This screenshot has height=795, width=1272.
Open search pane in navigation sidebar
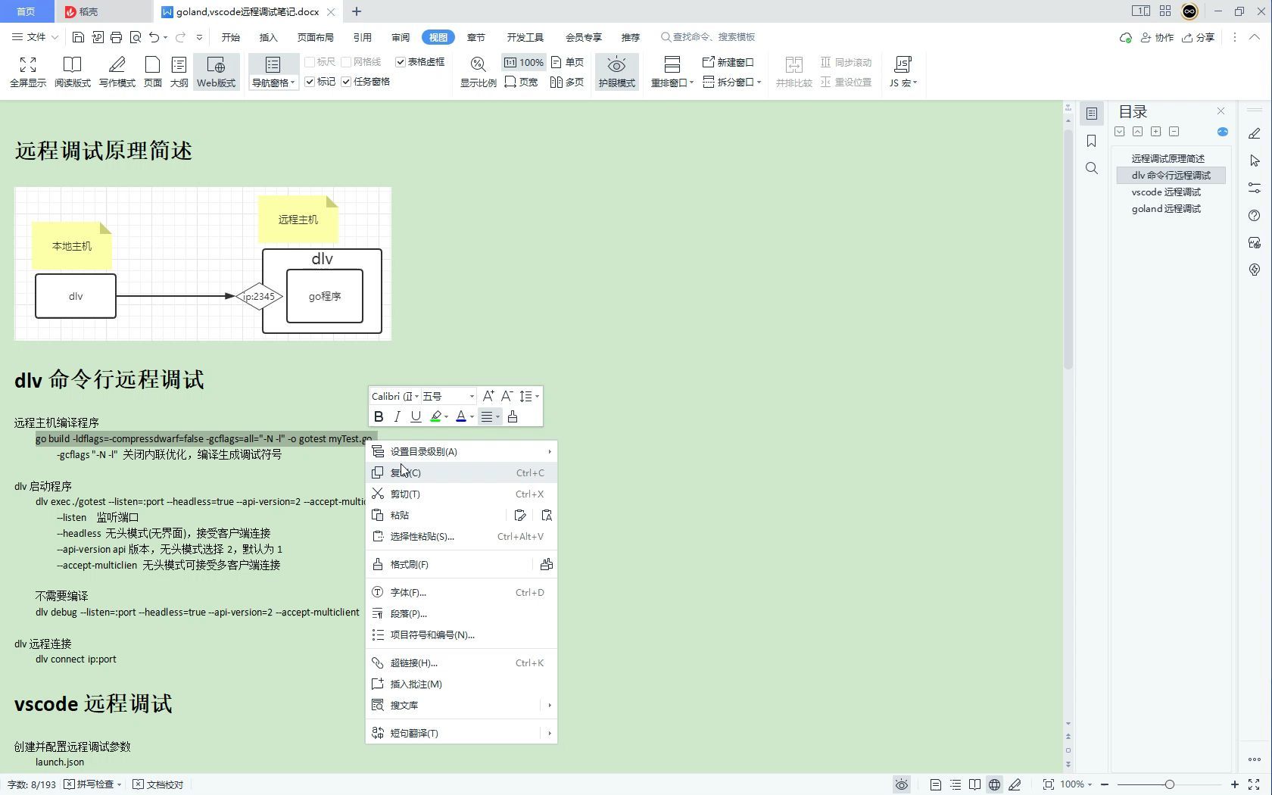(1092, 168)
